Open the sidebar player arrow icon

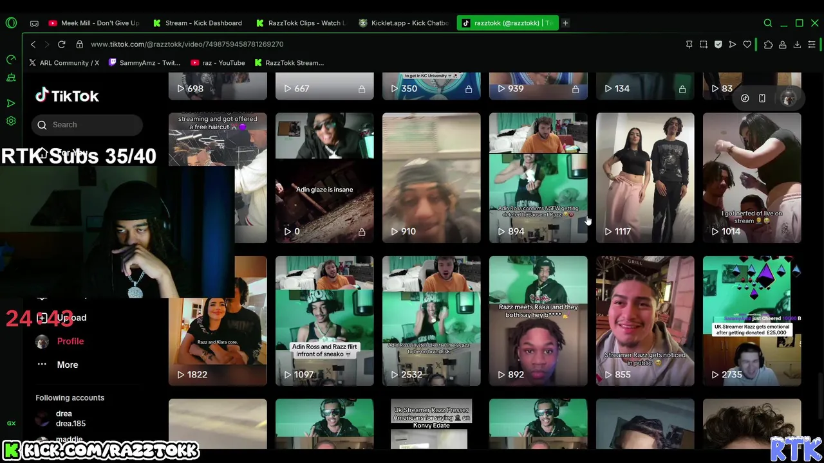tap(11, 103)
